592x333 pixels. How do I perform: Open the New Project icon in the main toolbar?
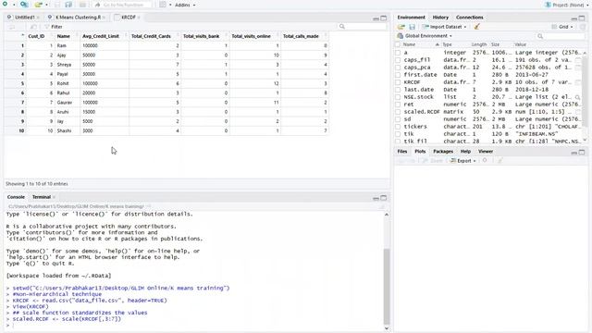tap(24, 5)
